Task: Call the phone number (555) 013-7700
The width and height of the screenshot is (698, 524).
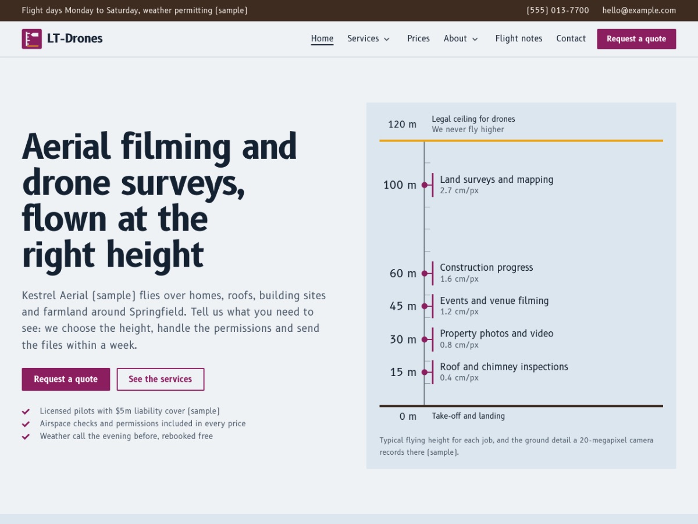Action: (x=558, y=10)
